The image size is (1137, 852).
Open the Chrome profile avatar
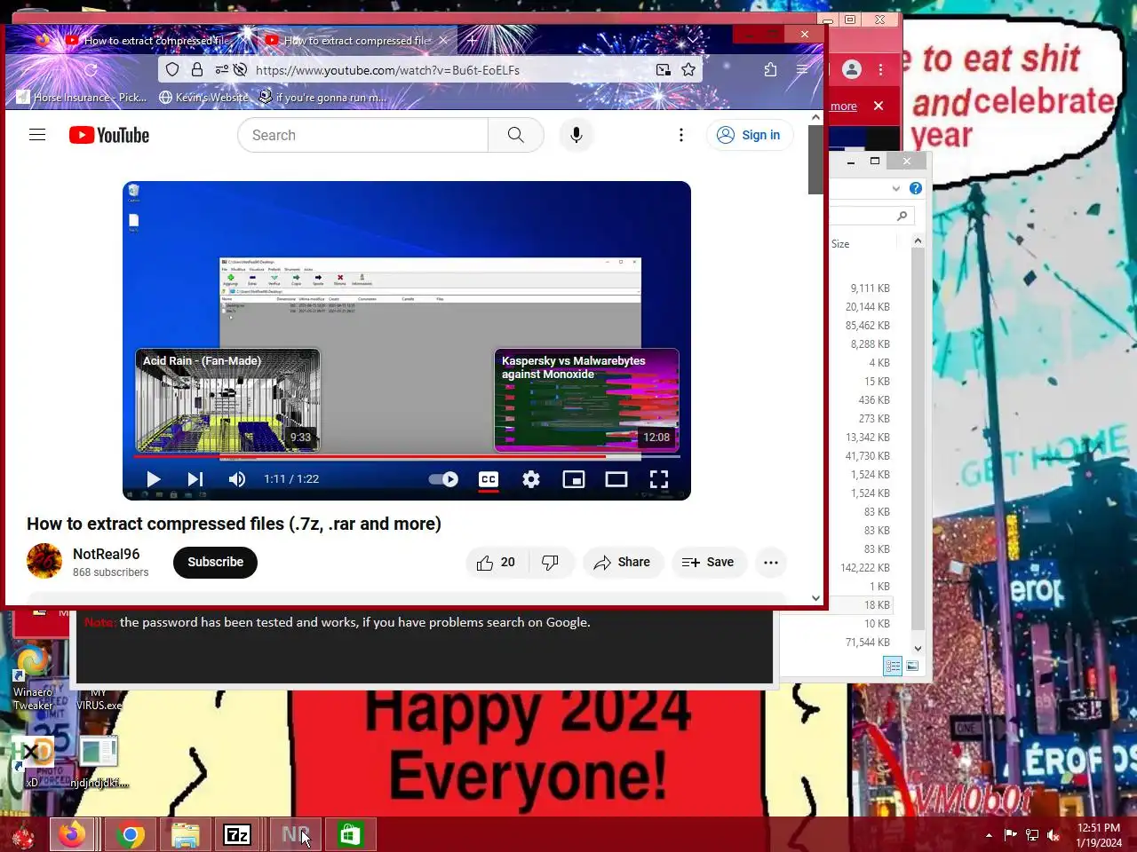click(852, 69)
